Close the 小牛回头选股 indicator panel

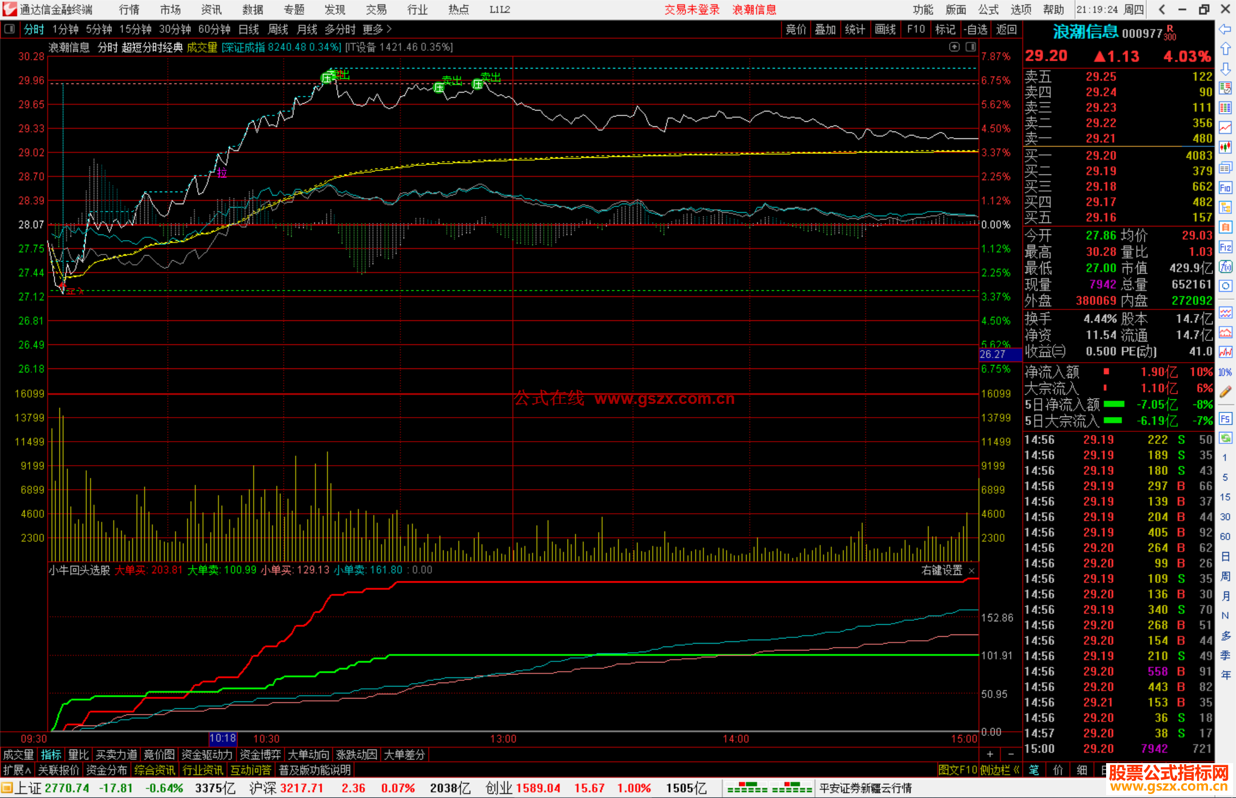pos(972,571)
